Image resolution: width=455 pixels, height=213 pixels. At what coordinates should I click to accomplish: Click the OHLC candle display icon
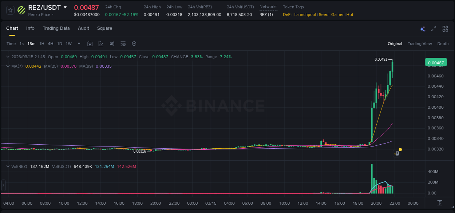(112, 44)
